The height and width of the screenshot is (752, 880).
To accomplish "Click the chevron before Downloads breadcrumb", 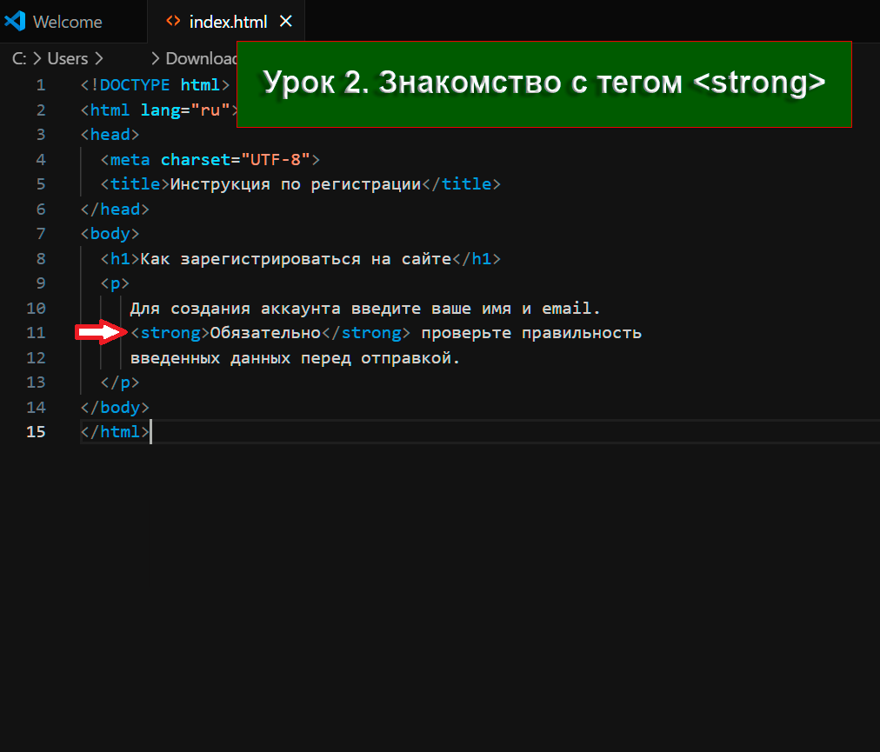I will [156, 58].
